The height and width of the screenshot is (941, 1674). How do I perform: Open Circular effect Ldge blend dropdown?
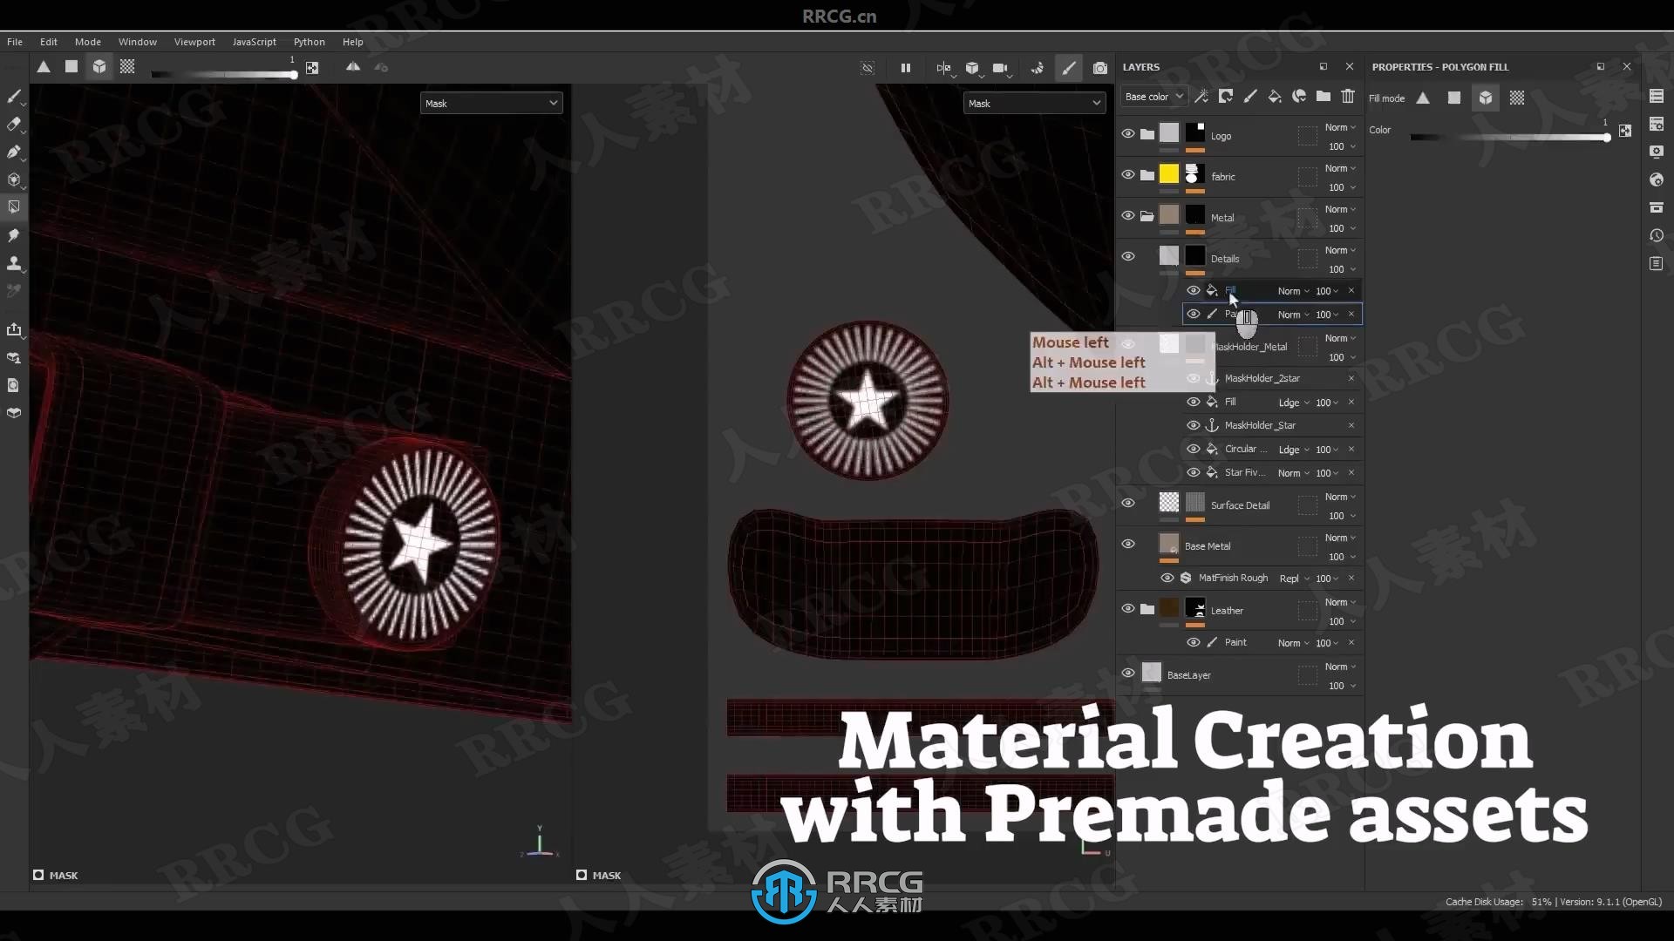click(1294, 450)
